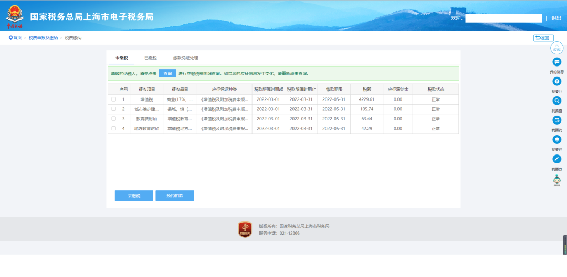Open 我的消息 message icon in sidebar
Viewport: 567px width, 277px height.
point(557,62)
